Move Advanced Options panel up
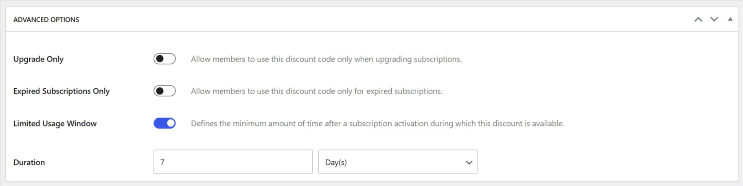The width and height of the screenshot is (743, 186). pyautogui.click(x=698, y=19)
